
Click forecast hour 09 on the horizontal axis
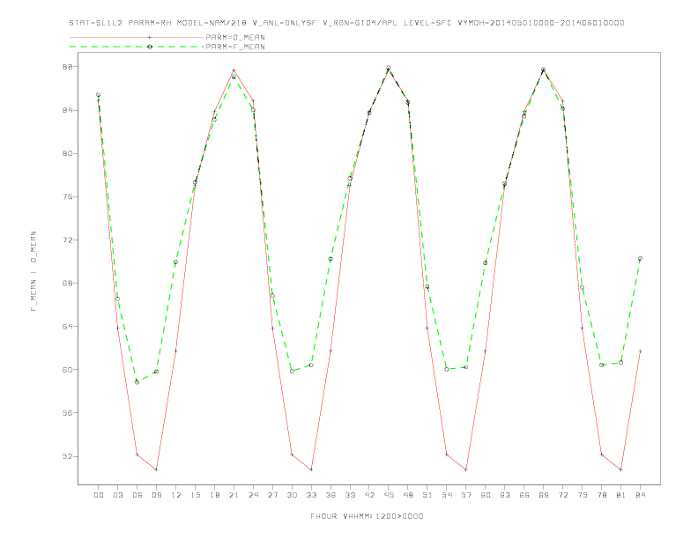157,495
